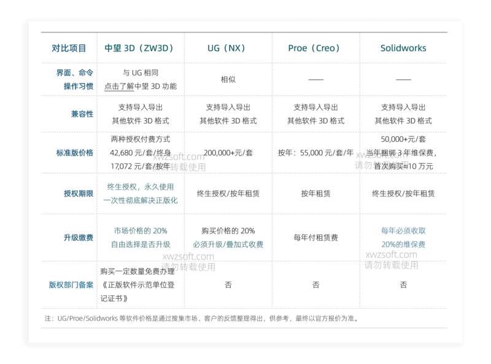
Task: Select the '升级缴费' row label
Action: pos(79,238)
